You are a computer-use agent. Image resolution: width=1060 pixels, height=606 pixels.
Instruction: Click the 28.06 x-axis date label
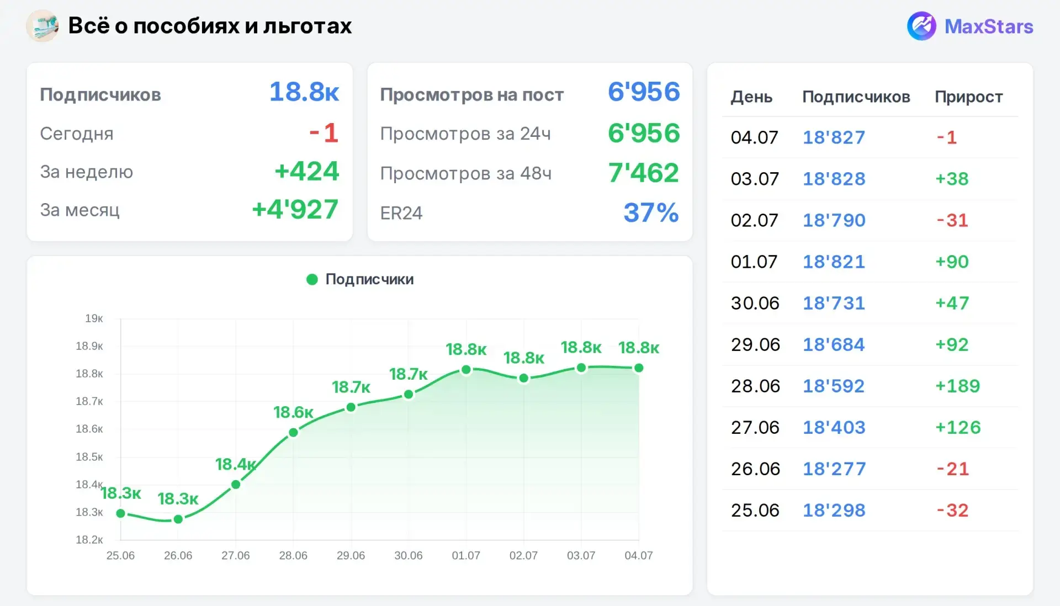(293, 556)
